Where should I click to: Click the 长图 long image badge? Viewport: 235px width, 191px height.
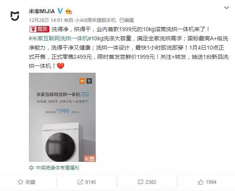(x=89, y=159)
